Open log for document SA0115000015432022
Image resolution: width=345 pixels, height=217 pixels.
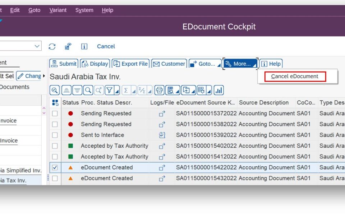point(162,179)
